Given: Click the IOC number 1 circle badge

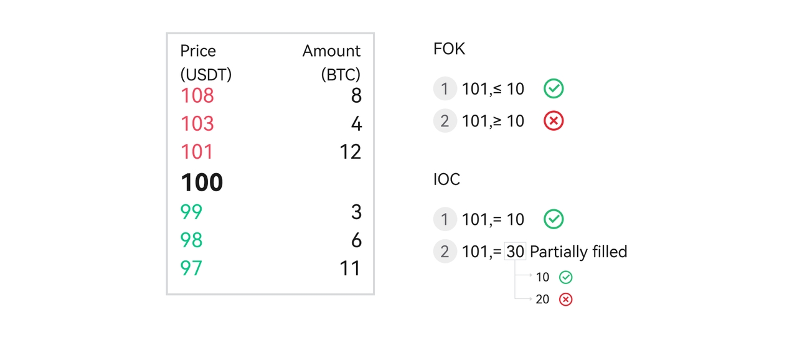Looking at the screenshot, I should [x=445, y=219].
